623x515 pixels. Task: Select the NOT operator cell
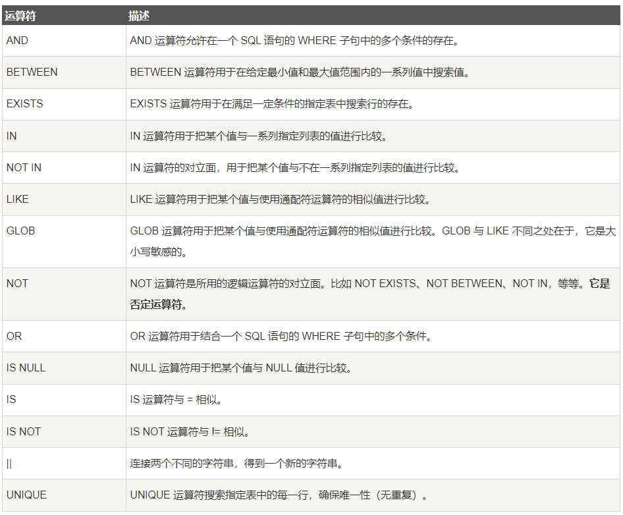point(64,294)
